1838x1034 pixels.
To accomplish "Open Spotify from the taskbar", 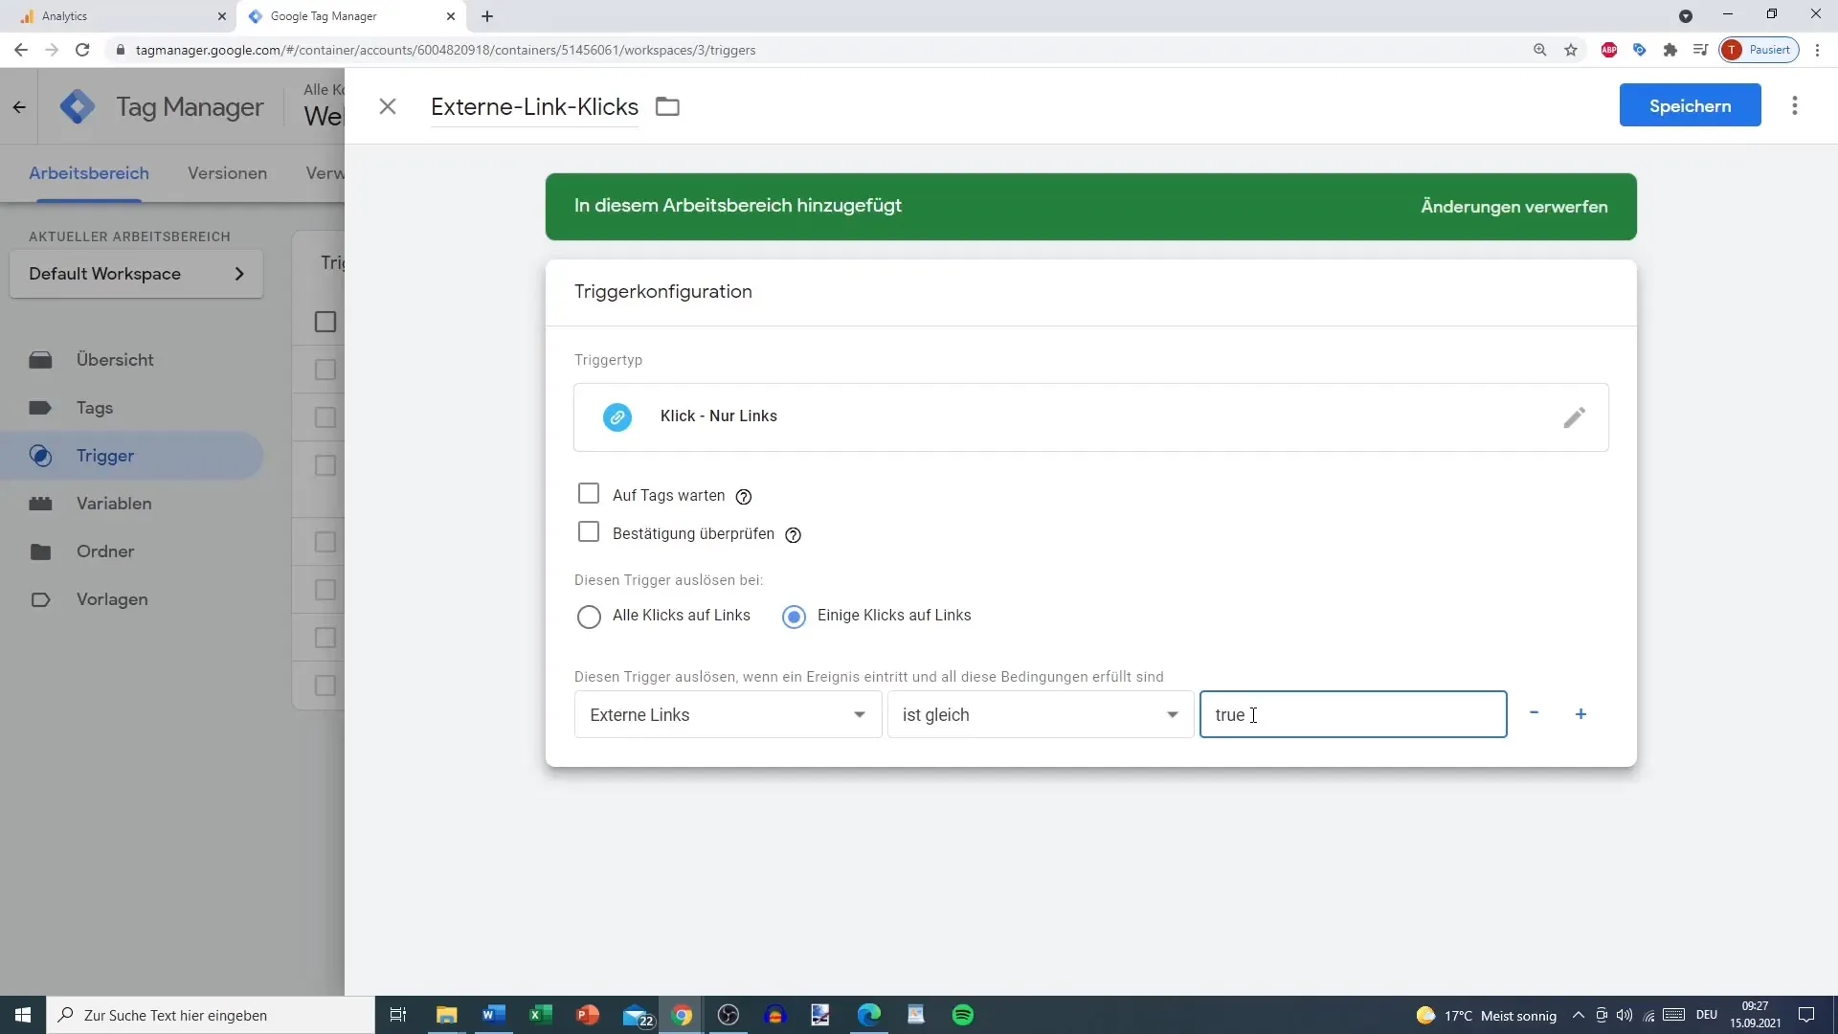I will 963,1015.
